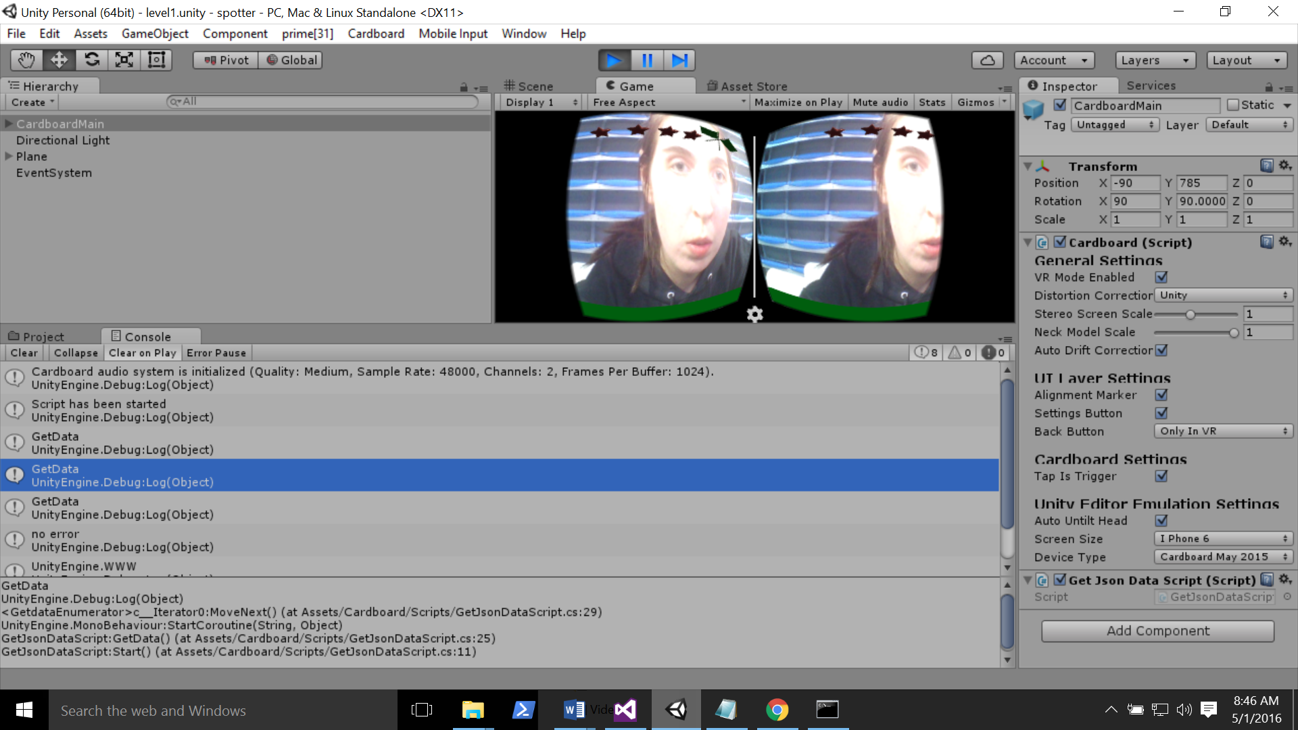Screen dimensions: 1298x730
Task: Disable the VR Mode Enabled checkbox
Action: click(x=1161, y=277)
